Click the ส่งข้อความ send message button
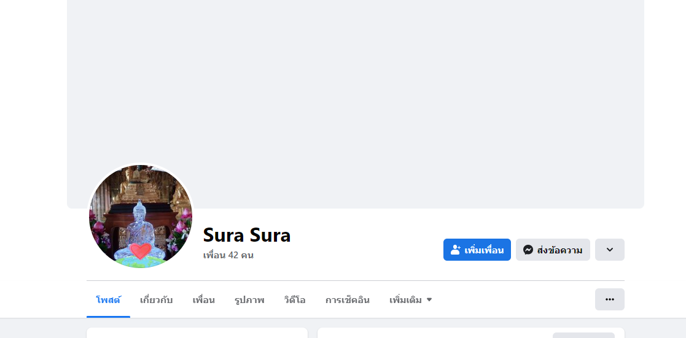Screen dimensions: 686x338 click(x=553, y=250)
